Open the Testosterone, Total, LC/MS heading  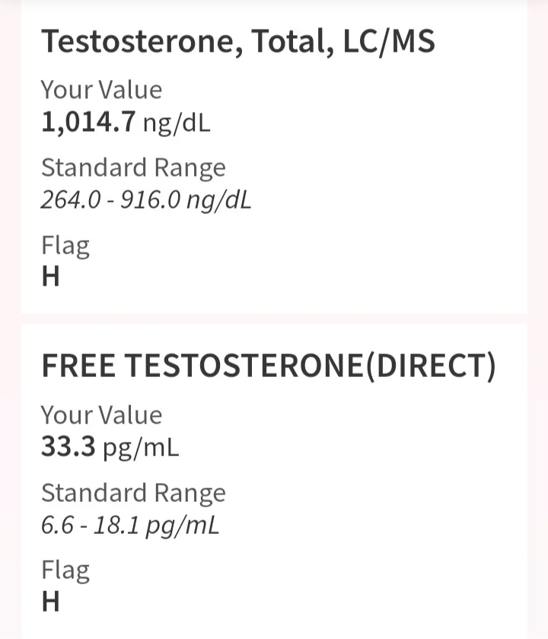238,42
